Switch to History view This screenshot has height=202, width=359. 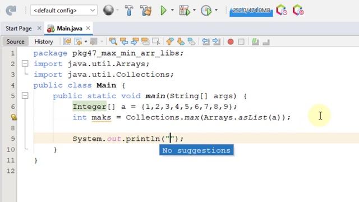(x=44, y=42)
